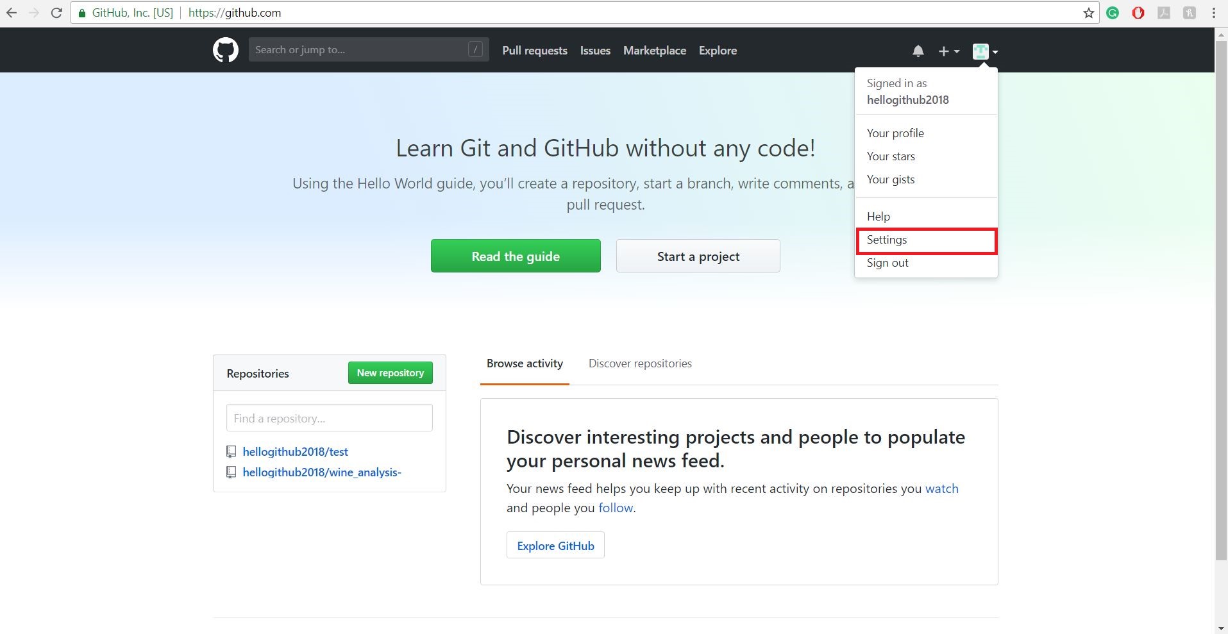Focus the Find a repository field
The image size is (1228, 634).
[x=329, y=418]
